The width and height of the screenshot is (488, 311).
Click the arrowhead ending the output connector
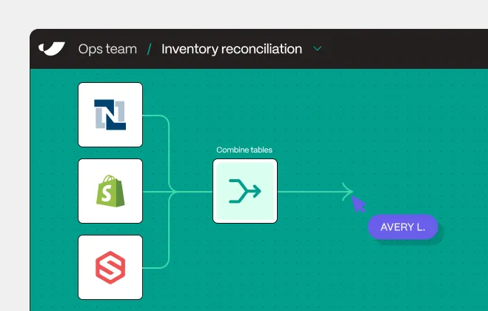pyautogui.click(x=347, y=192)
